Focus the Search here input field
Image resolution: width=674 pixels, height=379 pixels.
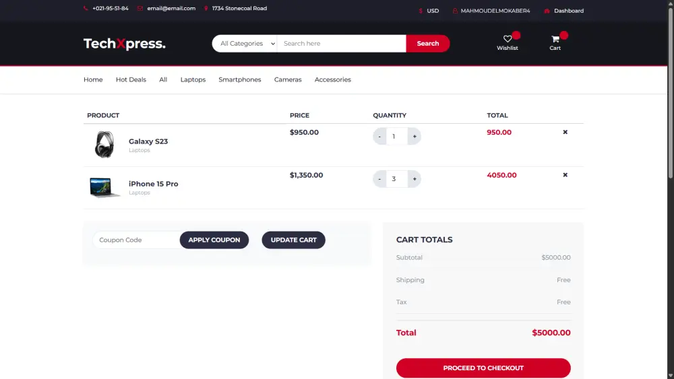pyautogui.click(x=341, y=43)
